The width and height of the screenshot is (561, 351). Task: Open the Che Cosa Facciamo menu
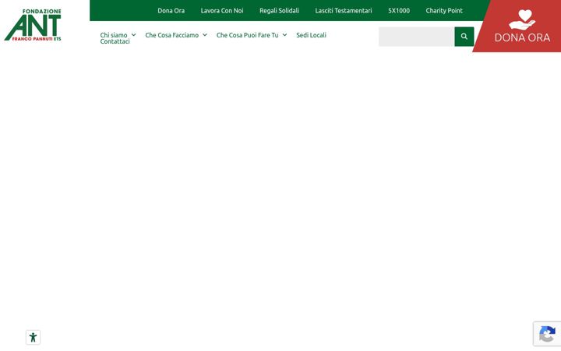(171, 35)
